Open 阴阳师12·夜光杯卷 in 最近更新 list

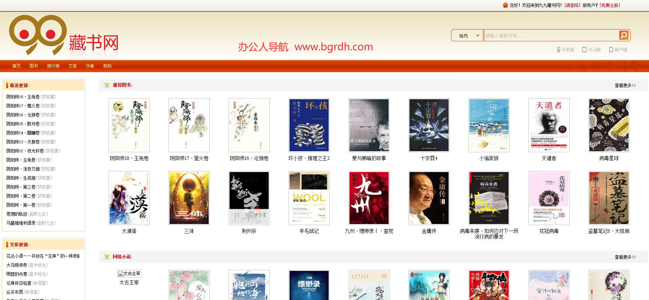(25, 151)
